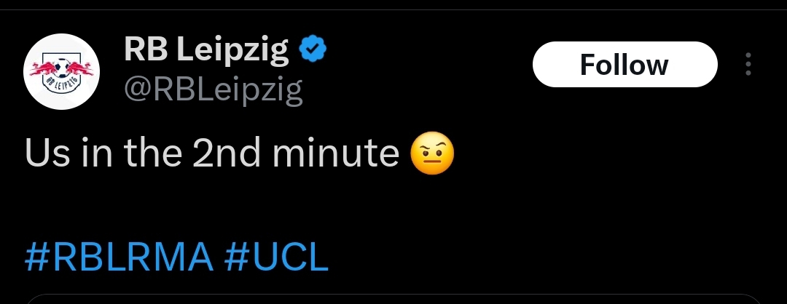Expand tweet options via vertical ellipsis
The width and height of the screenshot is (787, 304).
[x=748, y=64]
